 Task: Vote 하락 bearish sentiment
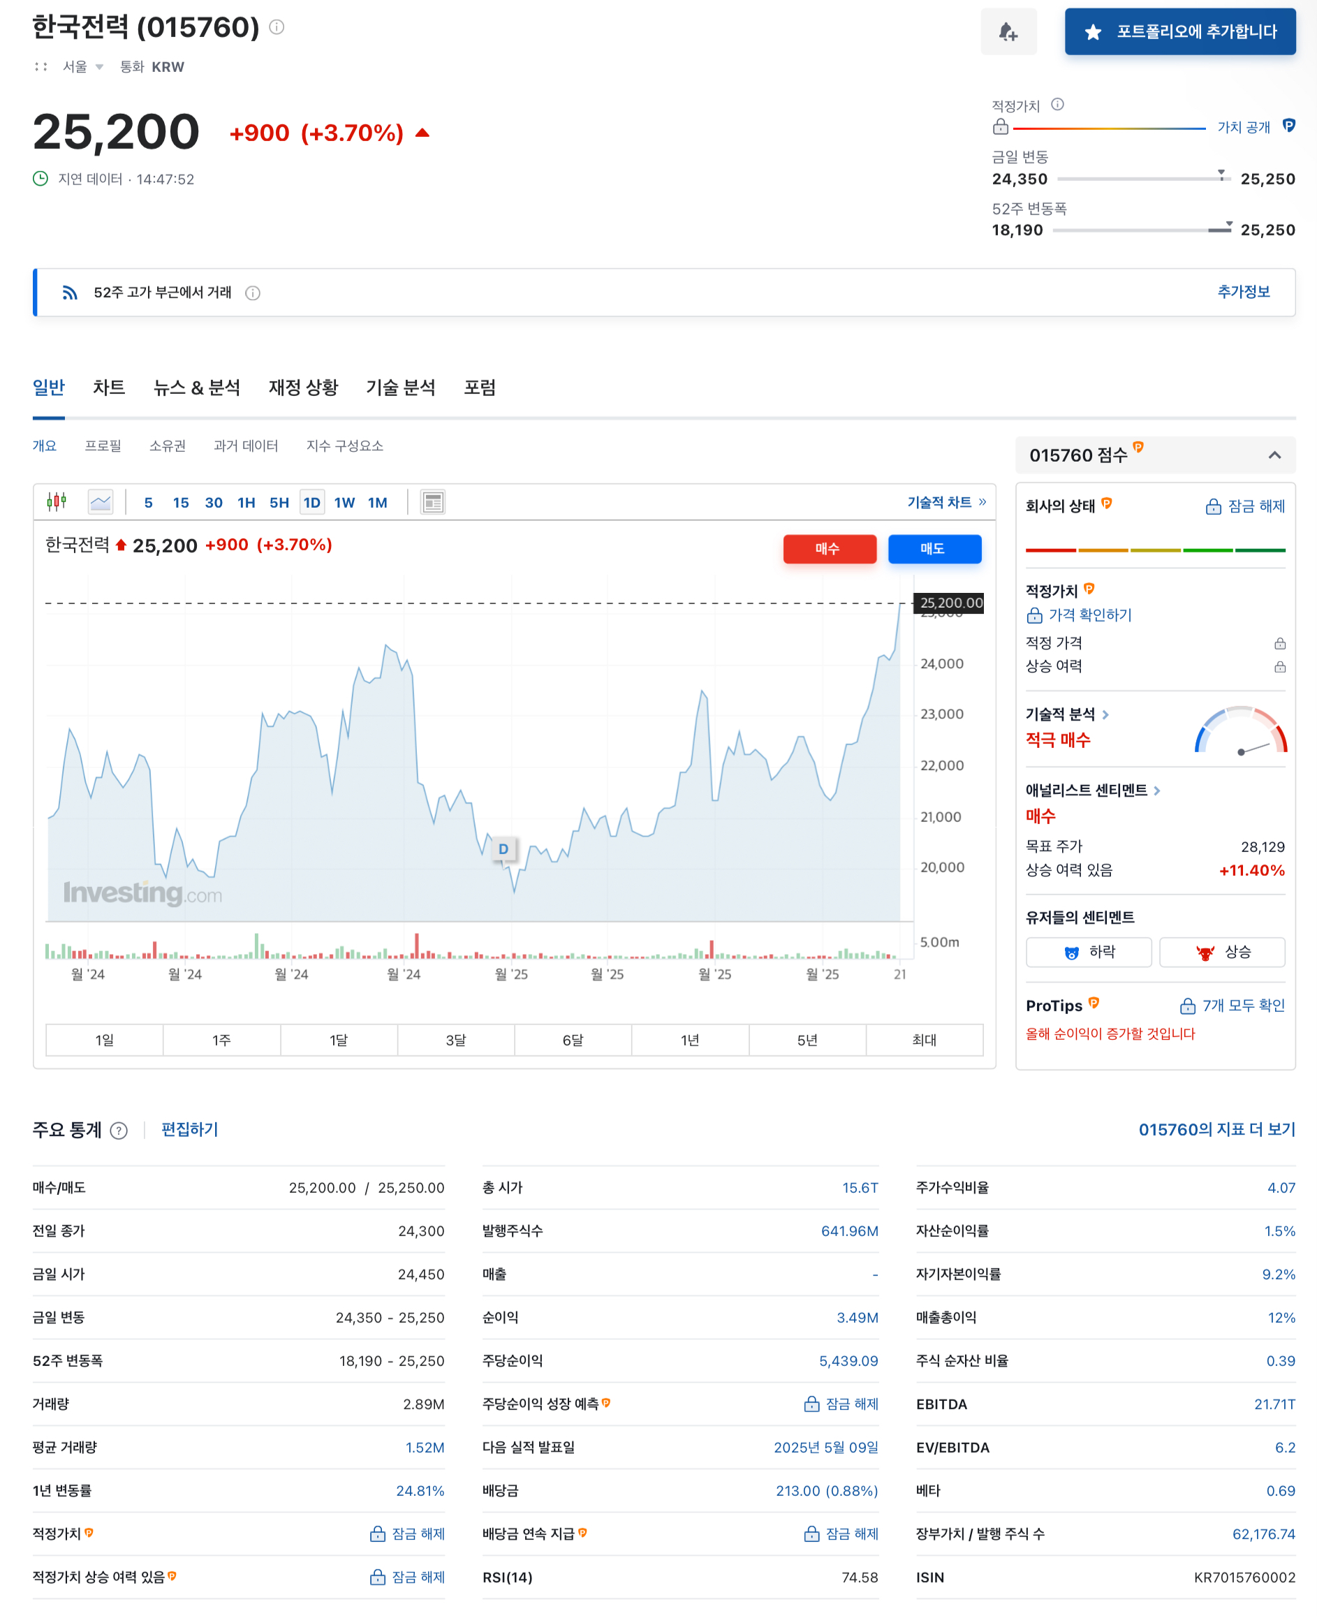coord(1088,952)
